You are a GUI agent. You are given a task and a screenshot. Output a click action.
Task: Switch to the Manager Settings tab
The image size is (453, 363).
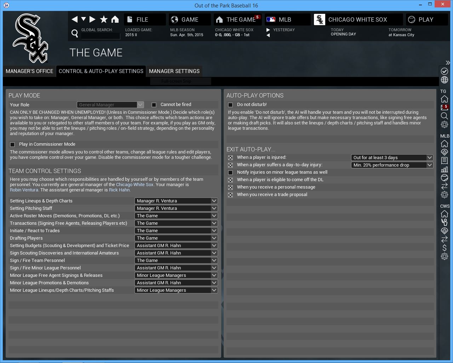point(174,71)
